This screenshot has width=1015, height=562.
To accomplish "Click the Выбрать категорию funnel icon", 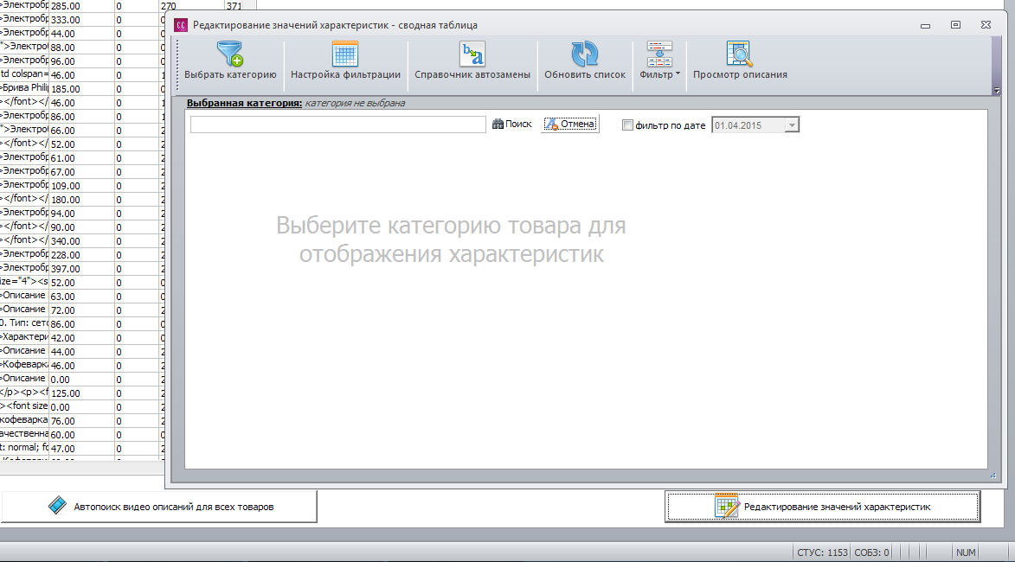I will pyautogui.click(x=230, y=54).
